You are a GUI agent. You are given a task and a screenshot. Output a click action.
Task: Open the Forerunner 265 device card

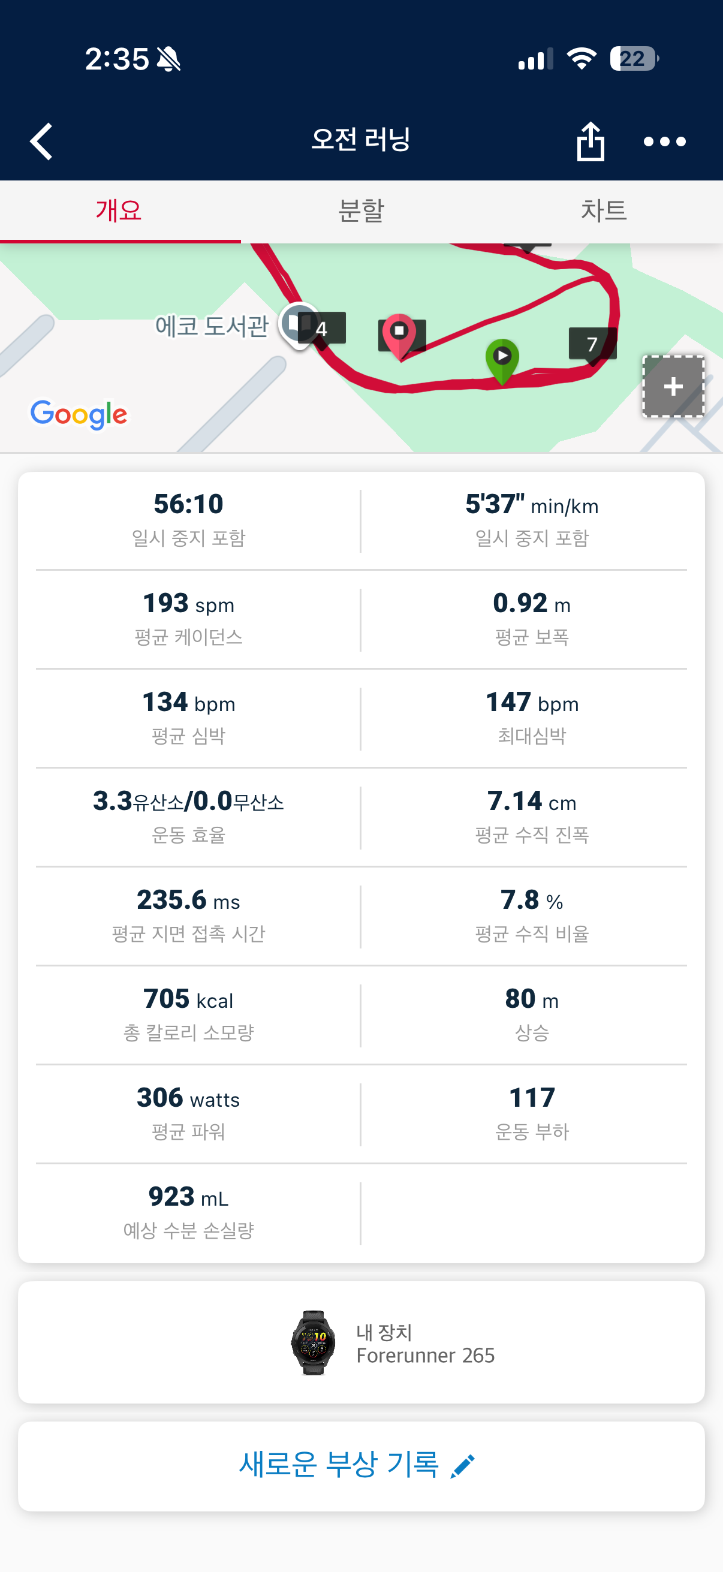pyautogui.click(x=361, y=1342)
